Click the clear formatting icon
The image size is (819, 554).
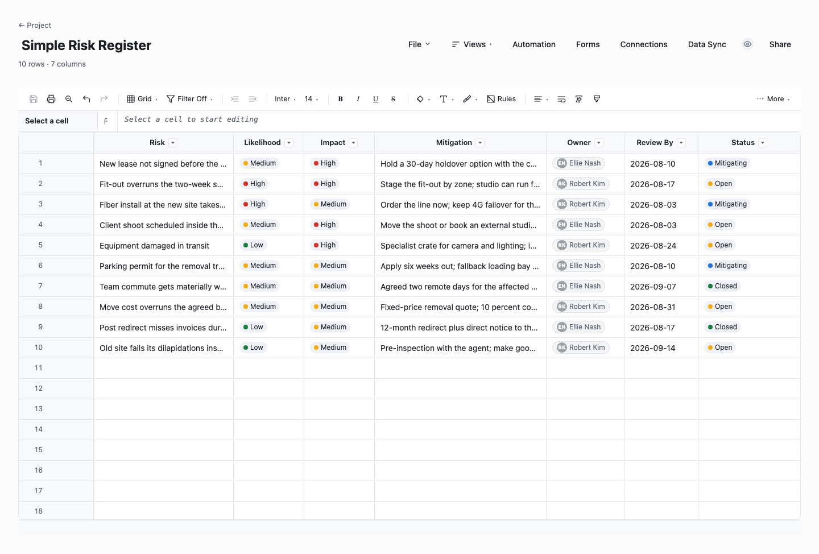point(579,99)
